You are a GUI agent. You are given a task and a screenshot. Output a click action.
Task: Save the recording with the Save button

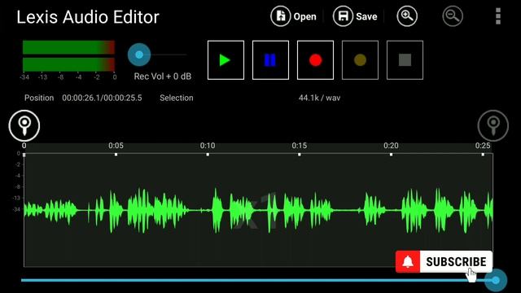click(x=355, y=16)
